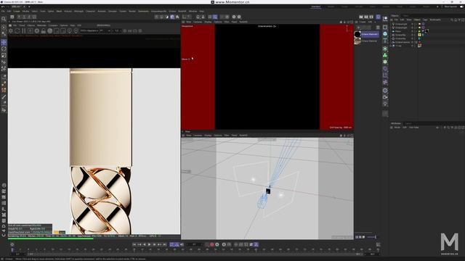Viewport: 465px width, 261px height.
Task: Select the Scale tool in the left palette
Action: [x=4, y=55]
